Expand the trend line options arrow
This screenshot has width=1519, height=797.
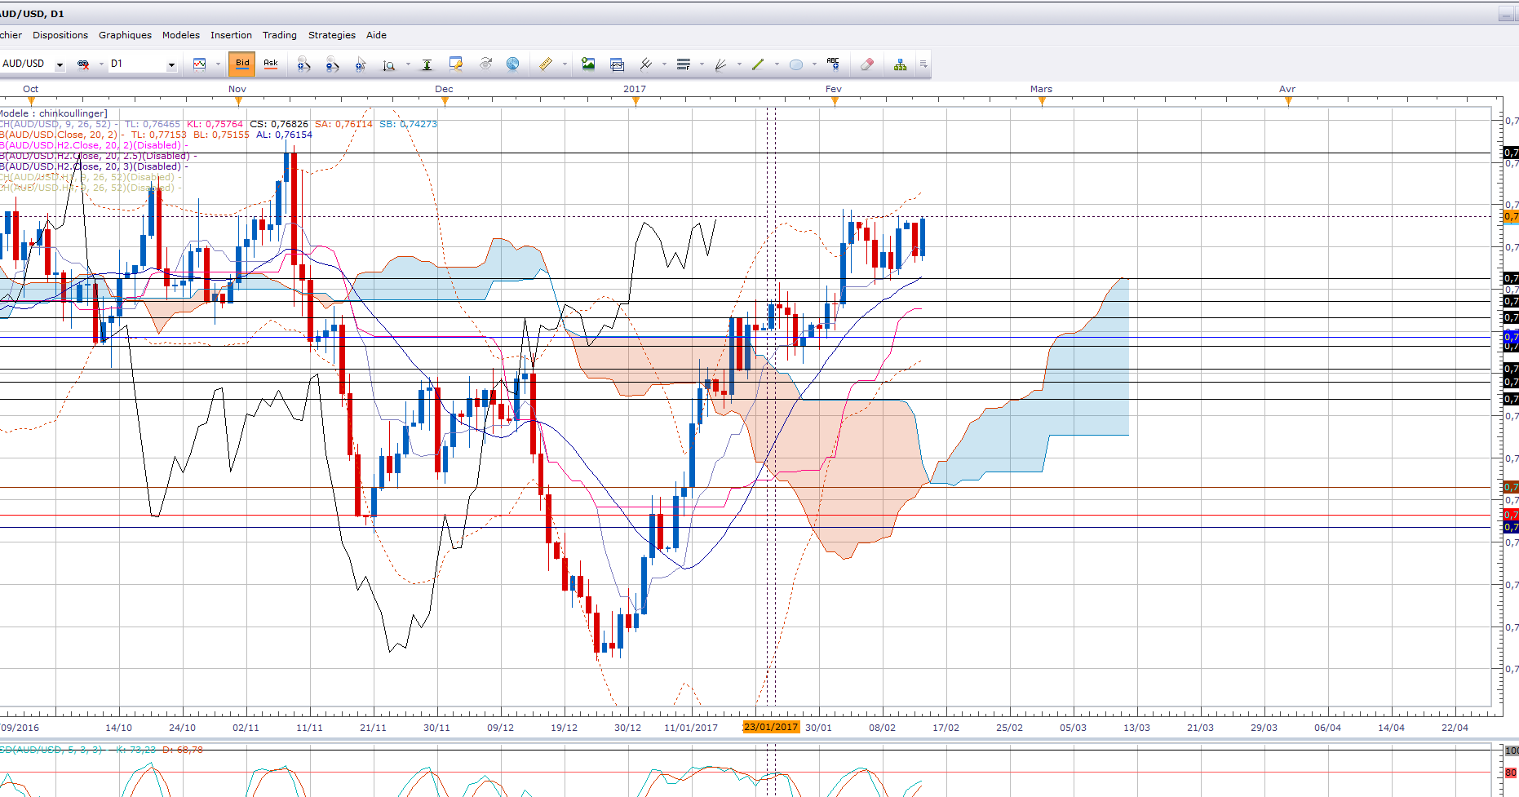tap(777, 64)
